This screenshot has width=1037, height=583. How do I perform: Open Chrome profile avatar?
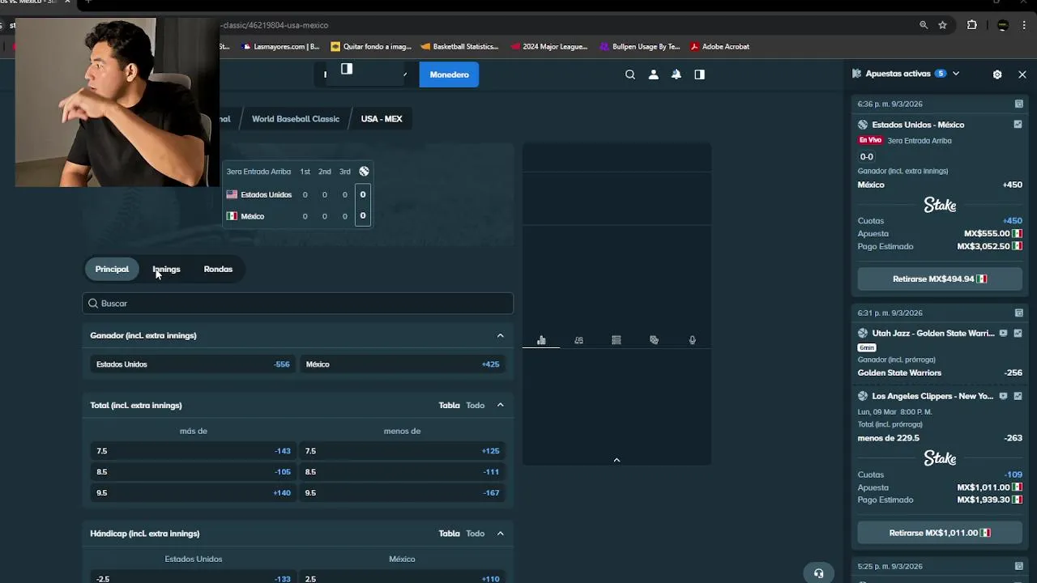pos(1002,25)
